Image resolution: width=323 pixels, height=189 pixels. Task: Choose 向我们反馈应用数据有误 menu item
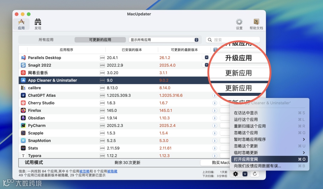click(269, 166)
